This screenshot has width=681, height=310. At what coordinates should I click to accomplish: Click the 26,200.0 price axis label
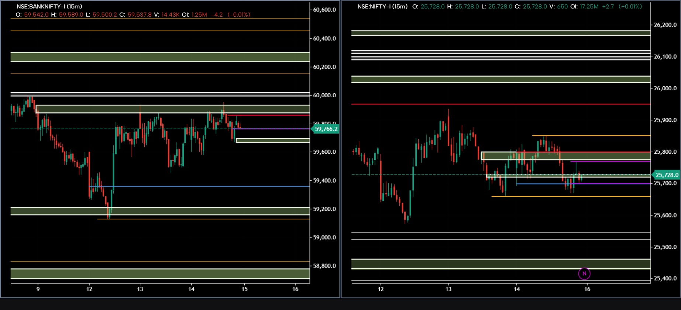click(665, 25)
